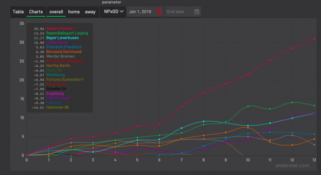Viewport: 321px width, 175px height.
Task: Click Bayern Munich data point at matchday 10
Action: [248, 74]
